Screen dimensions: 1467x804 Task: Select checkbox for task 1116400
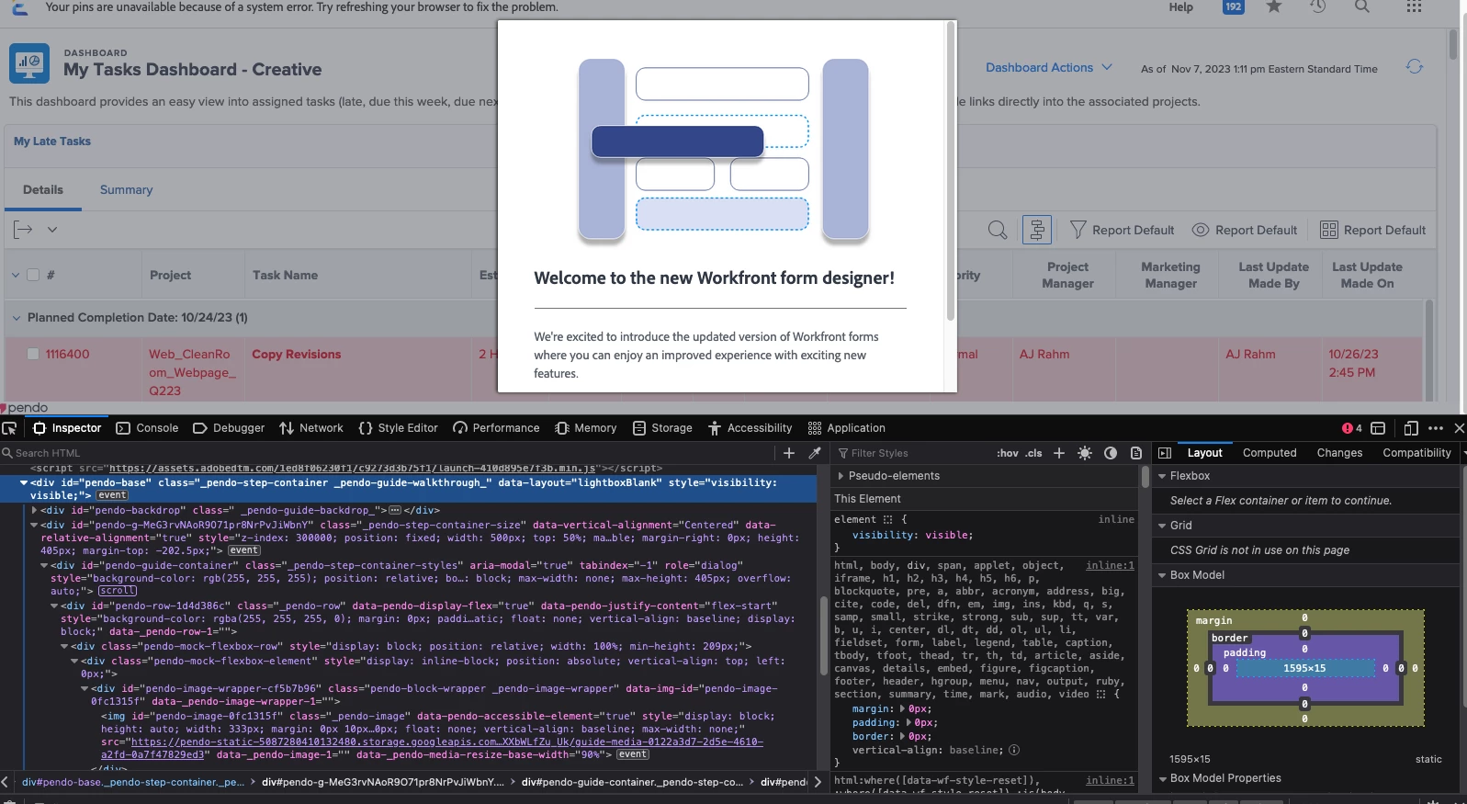pyautogui.click(x=33, y=354)
